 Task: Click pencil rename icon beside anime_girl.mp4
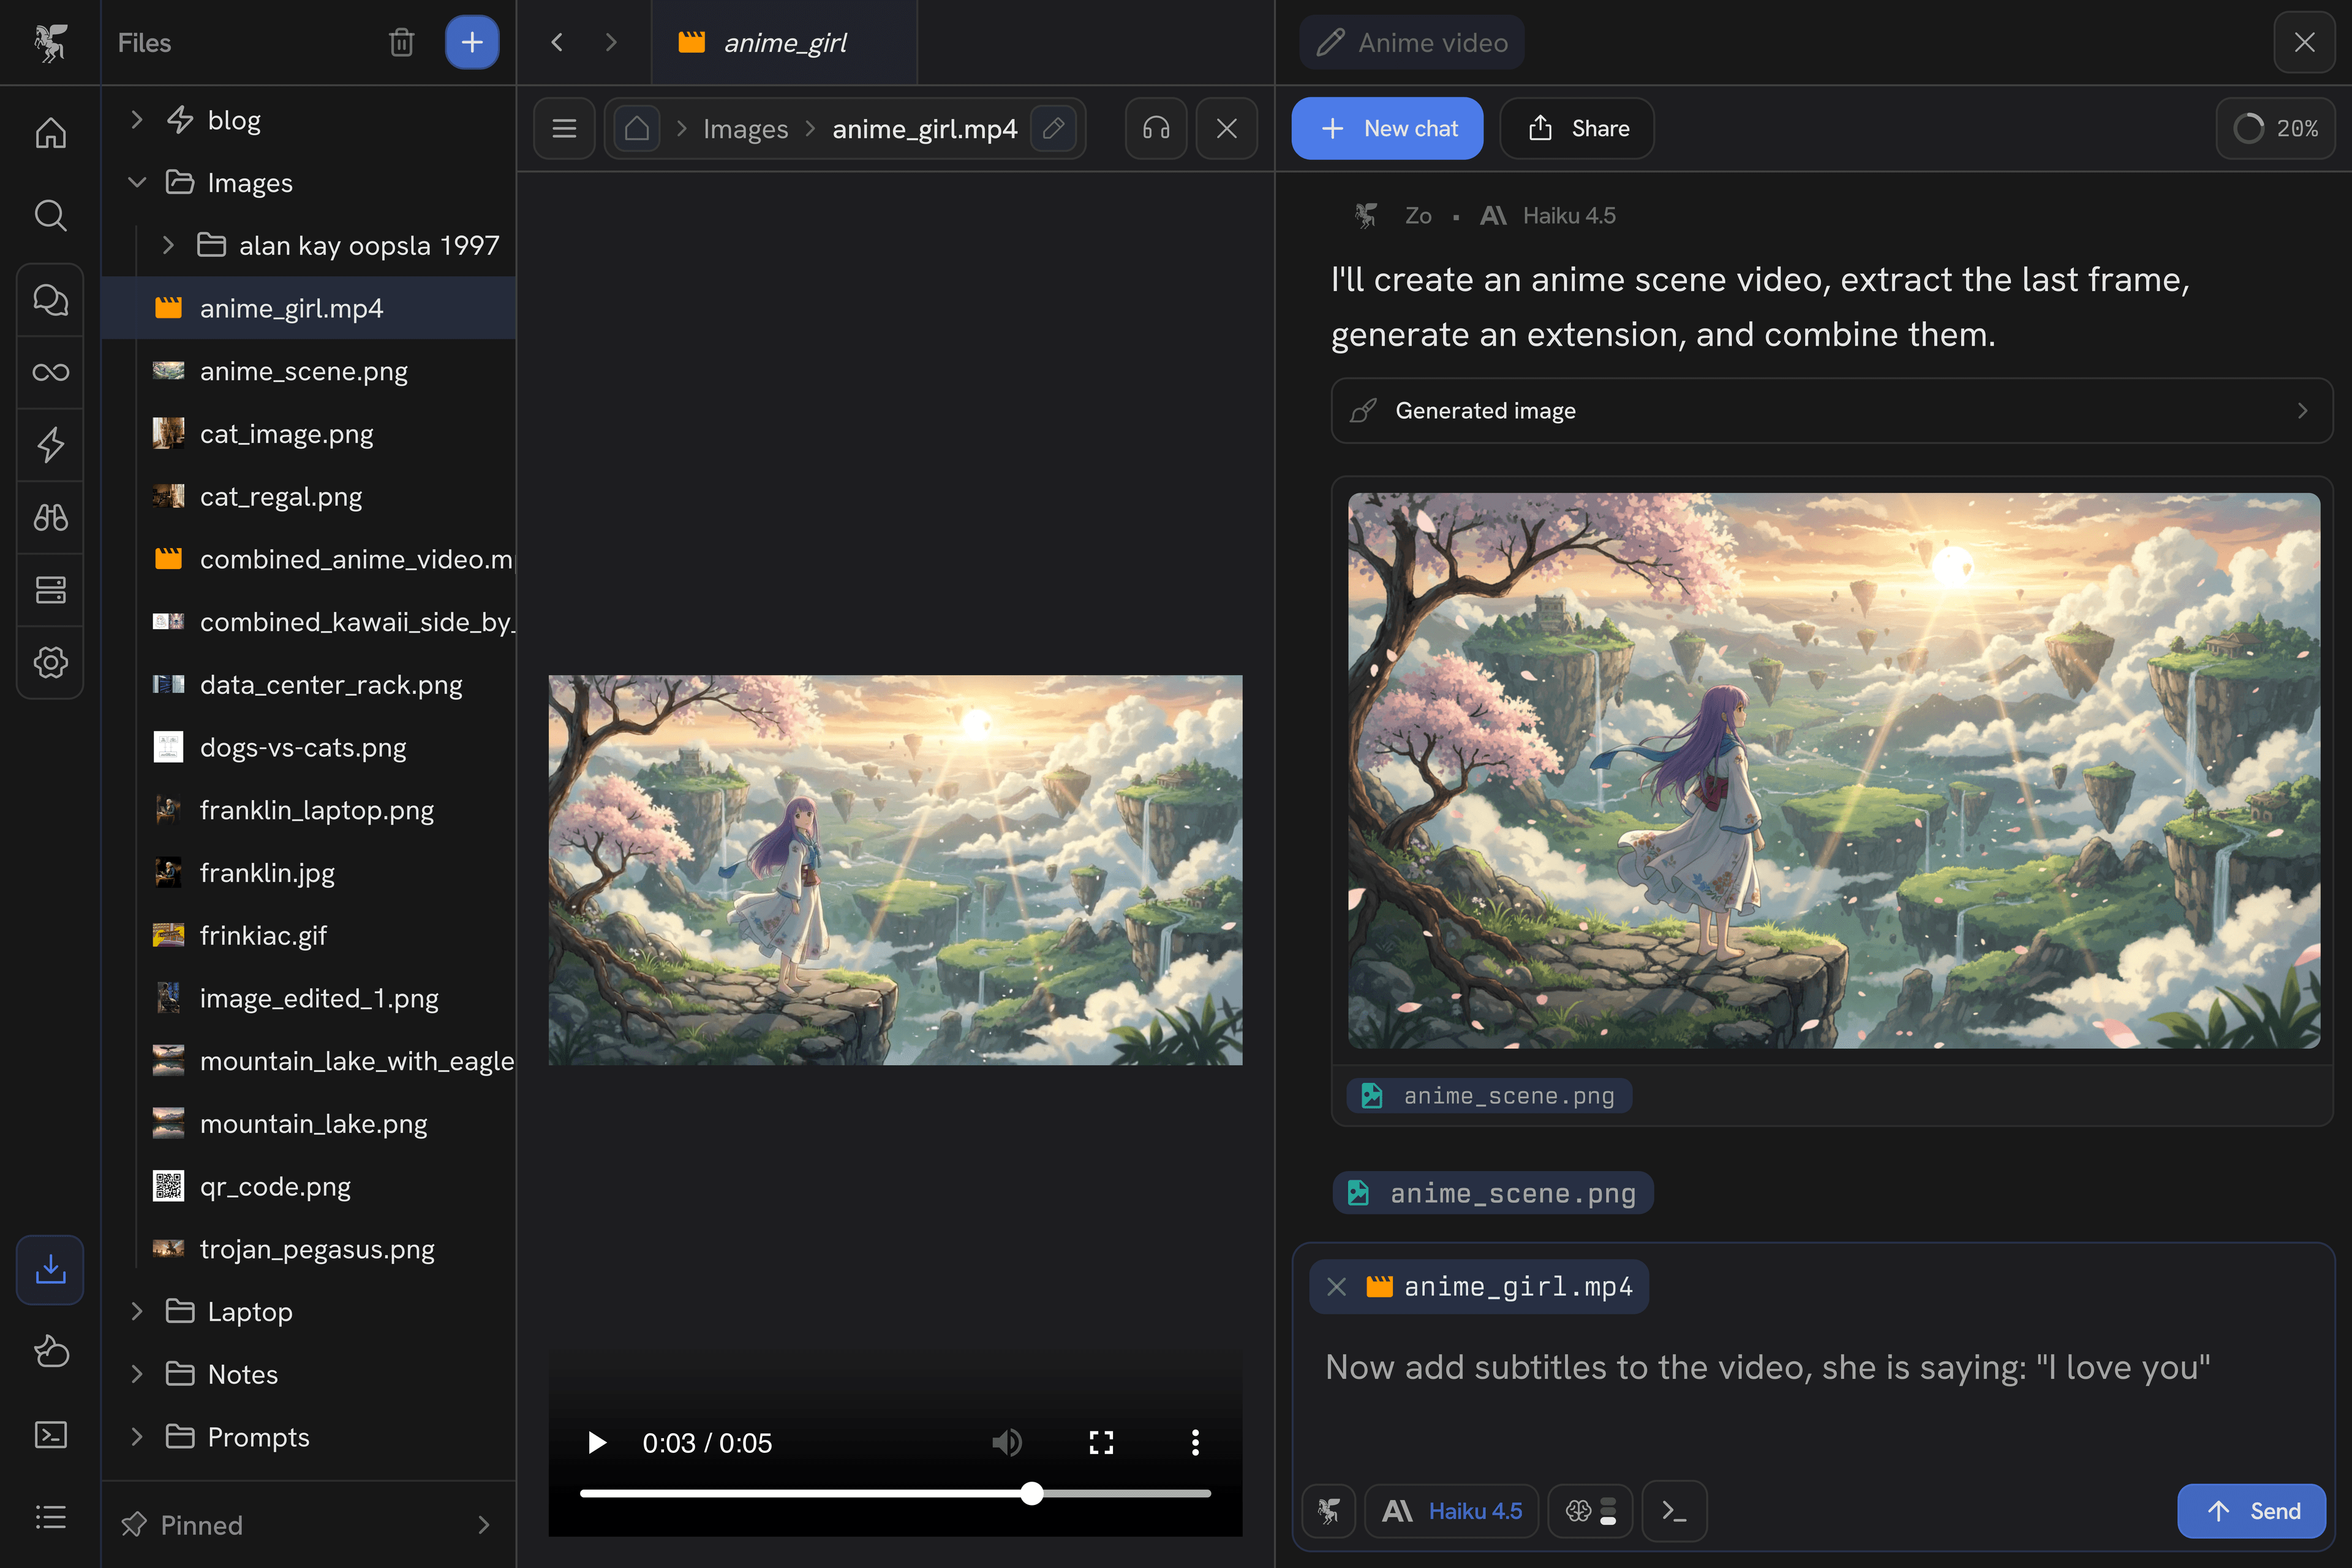[1053, 128]
